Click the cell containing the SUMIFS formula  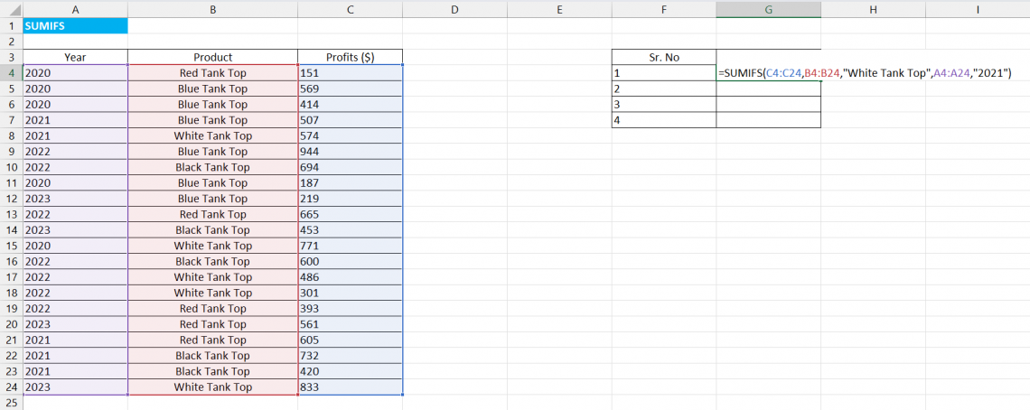point(768,73)
